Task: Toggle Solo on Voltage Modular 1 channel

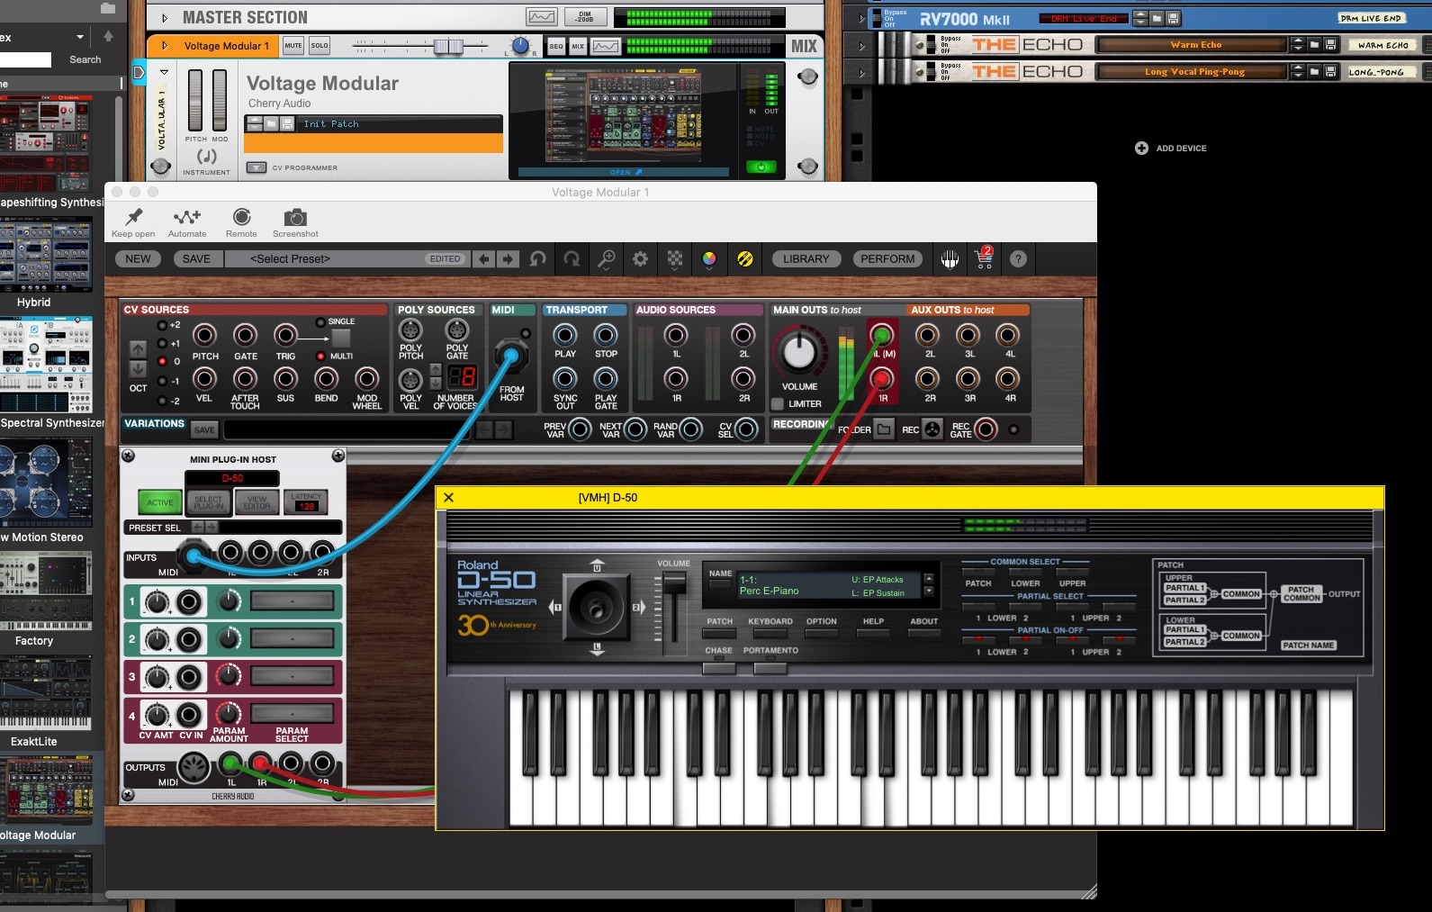Action: tap(320, 45)
